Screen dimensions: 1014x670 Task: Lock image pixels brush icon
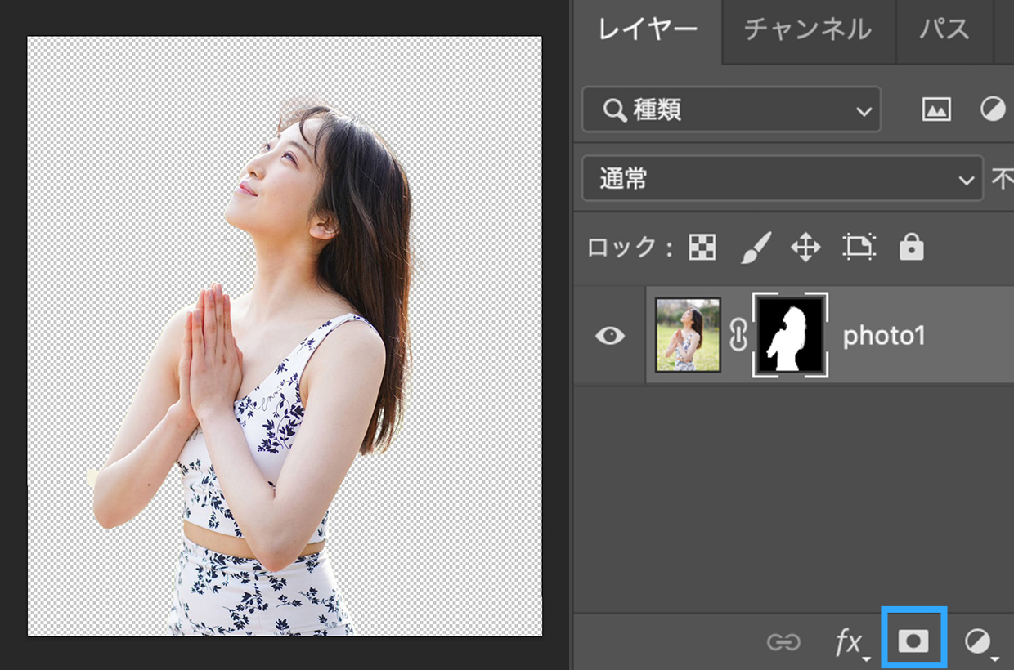(756, 247)
